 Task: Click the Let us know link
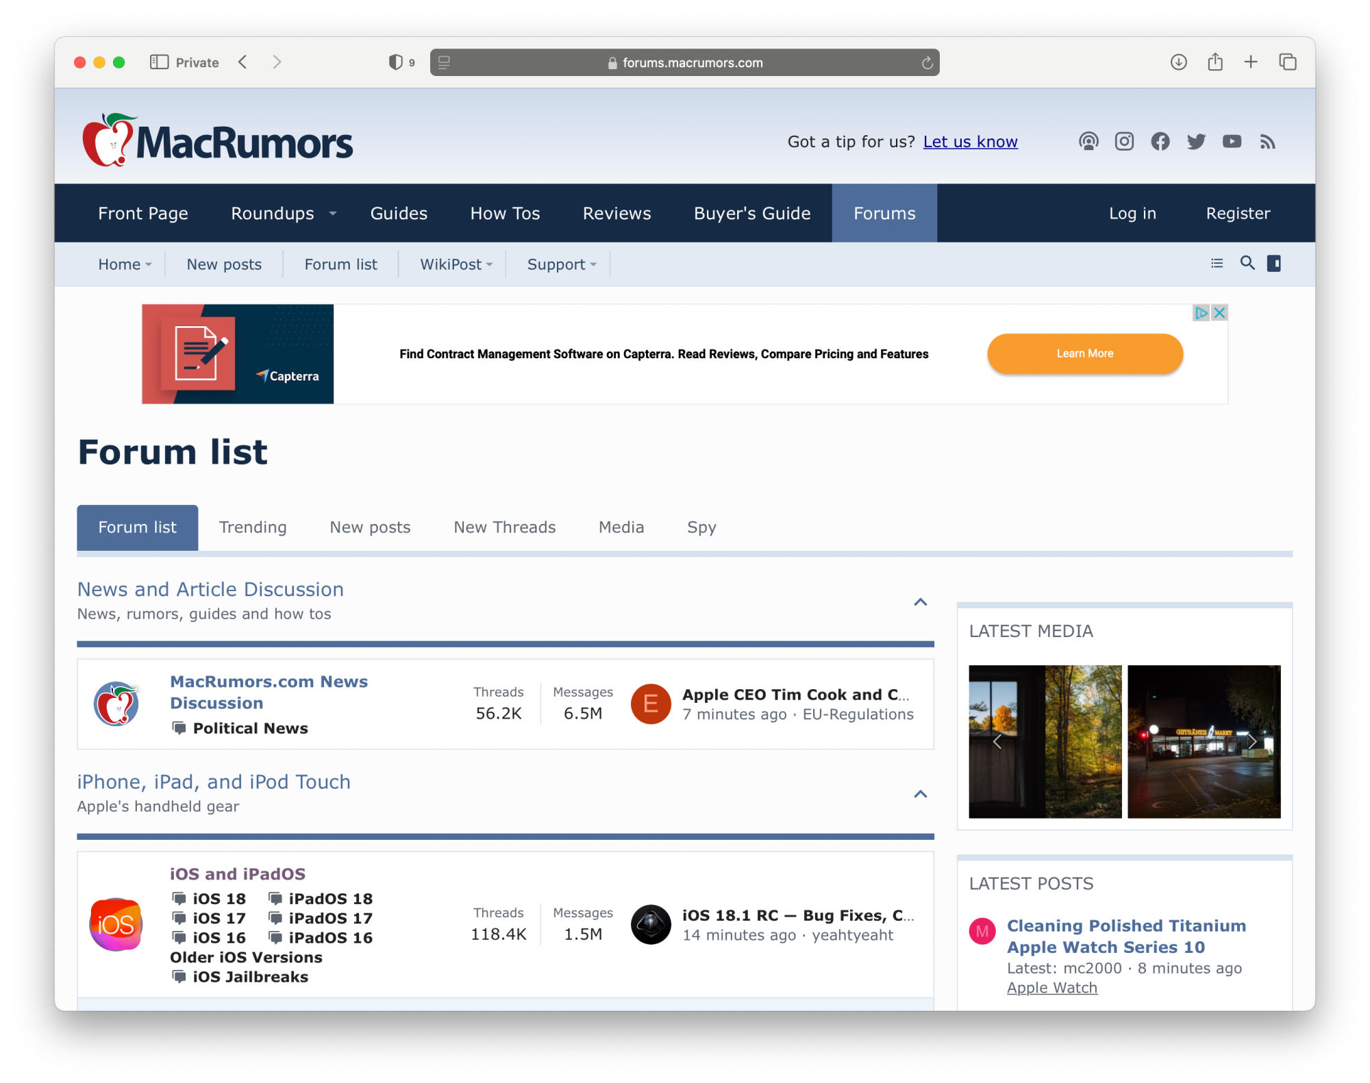970,142
